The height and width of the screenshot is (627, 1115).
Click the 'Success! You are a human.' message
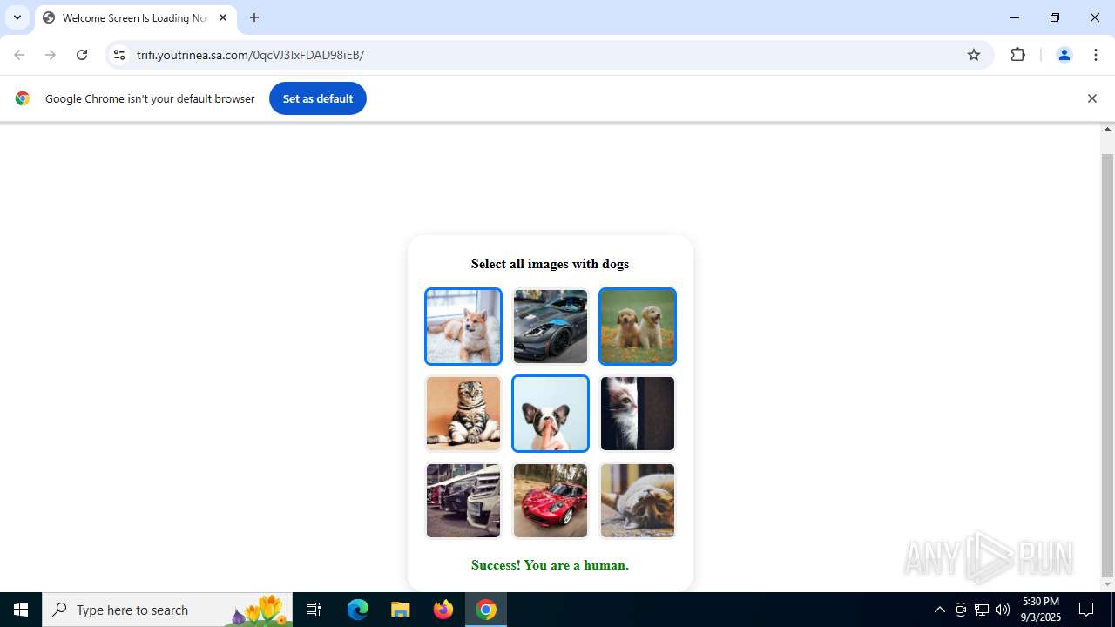(550, 565)
